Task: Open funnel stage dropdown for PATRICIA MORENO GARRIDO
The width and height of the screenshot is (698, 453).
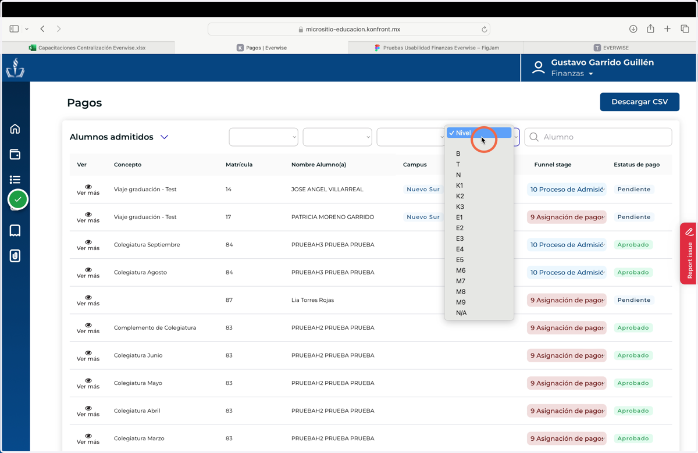Action: [x=566, y=217]
